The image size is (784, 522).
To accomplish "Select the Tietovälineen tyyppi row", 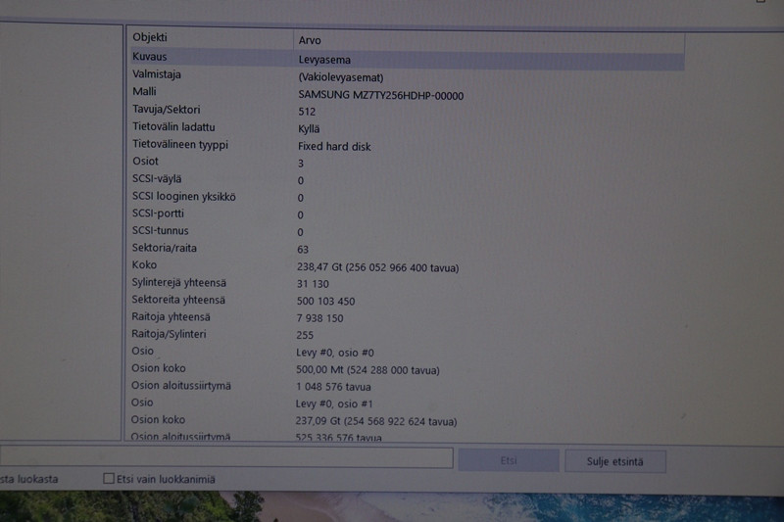I will (407, 145).
